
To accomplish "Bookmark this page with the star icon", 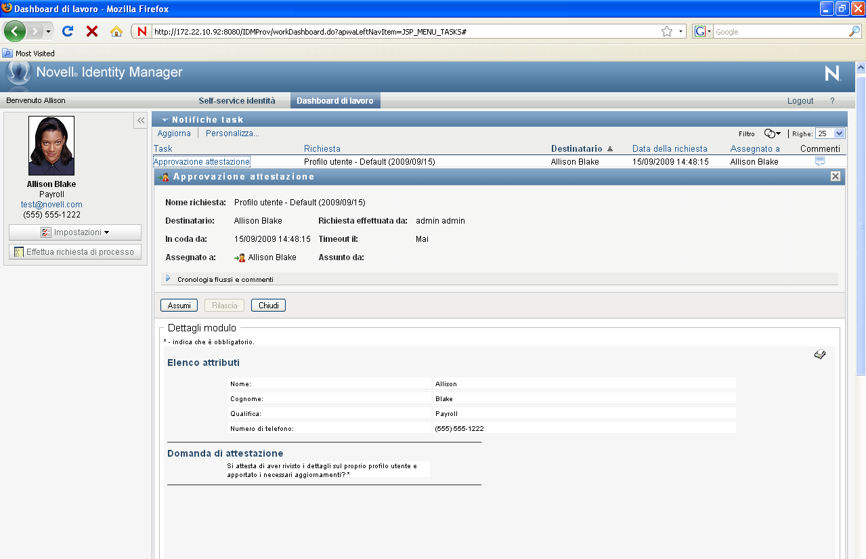I will [x=667, y=31].
